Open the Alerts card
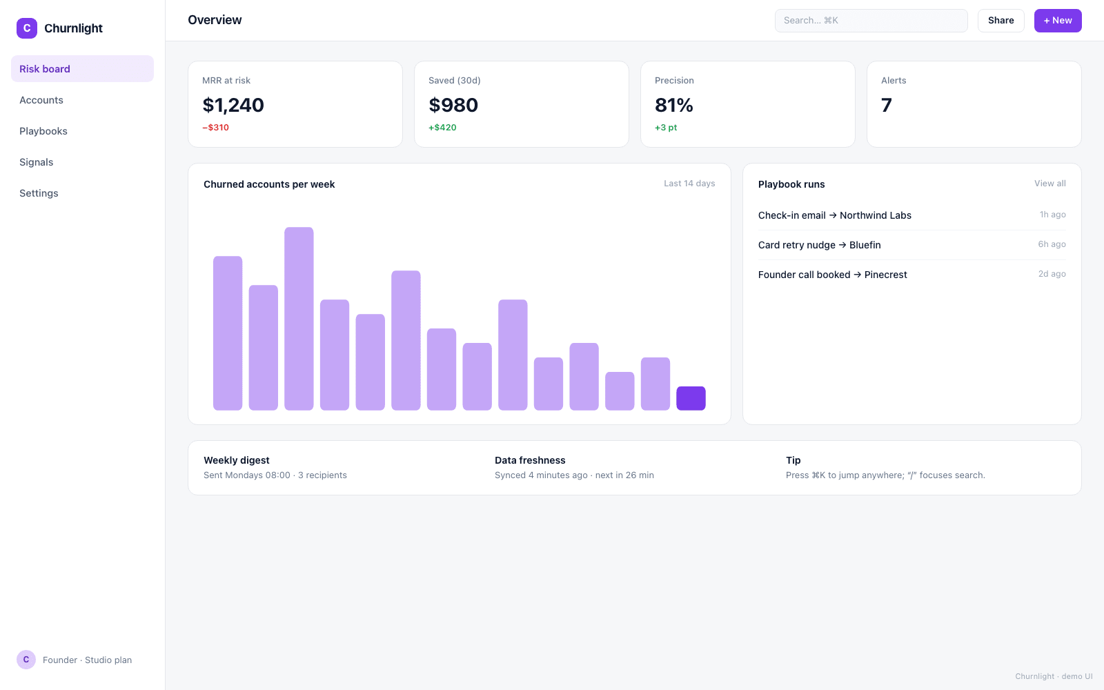This screenshot has width=1104, height=690. (x=974, y=104)
